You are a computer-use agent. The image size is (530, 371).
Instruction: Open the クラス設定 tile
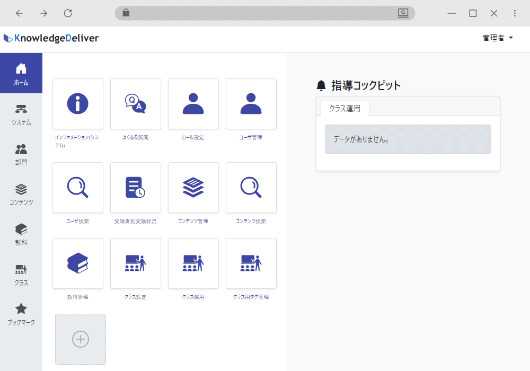click(x=136, y=263)
